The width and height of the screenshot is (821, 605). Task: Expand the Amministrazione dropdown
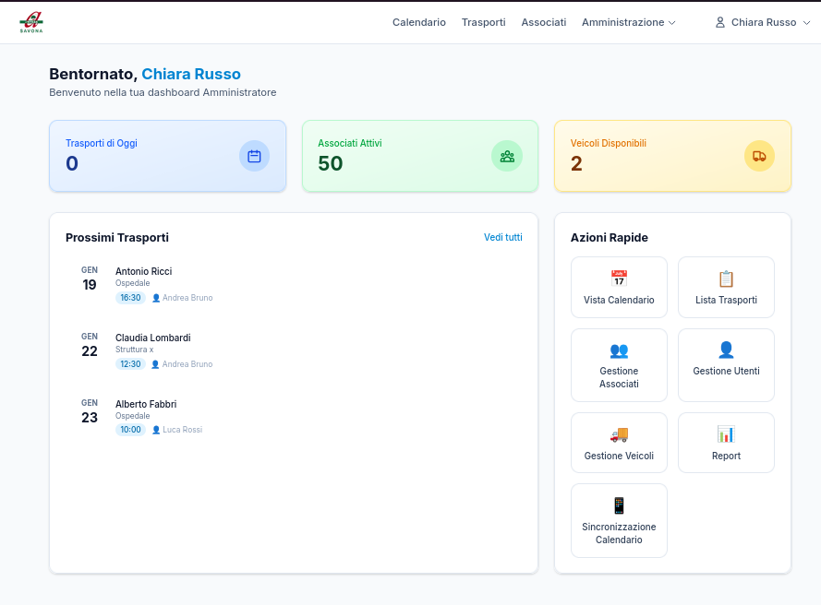click(629, 22)
